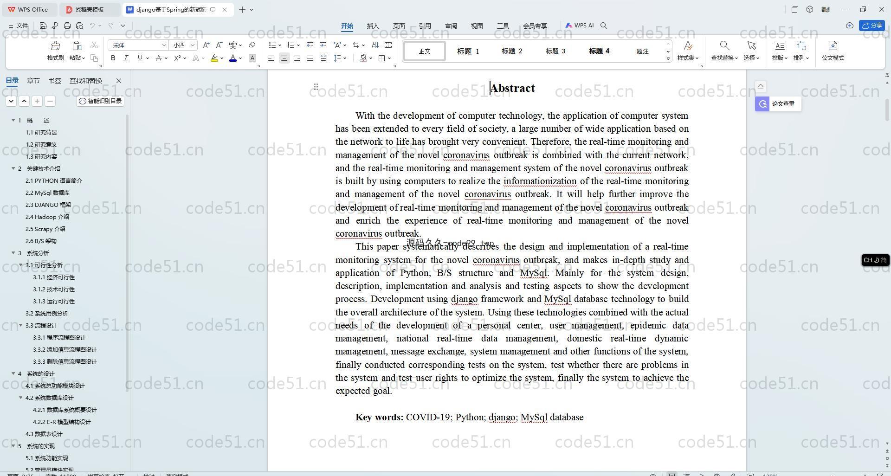The height and width of the screenshot is (476, 891).
Task: Open the 审阅 (Review) ribbon tab
Action: click(451, 26)
